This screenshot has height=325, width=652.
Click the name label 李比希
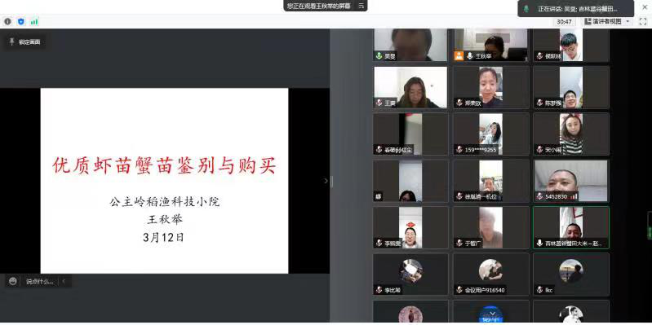(x=393, y=290)
